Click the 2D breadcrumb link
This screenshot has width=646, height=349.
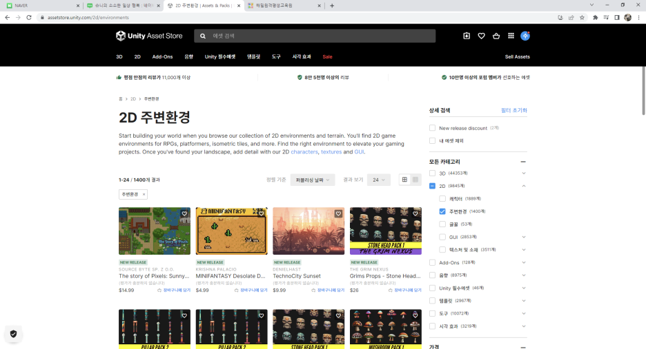tap(133, 99)
